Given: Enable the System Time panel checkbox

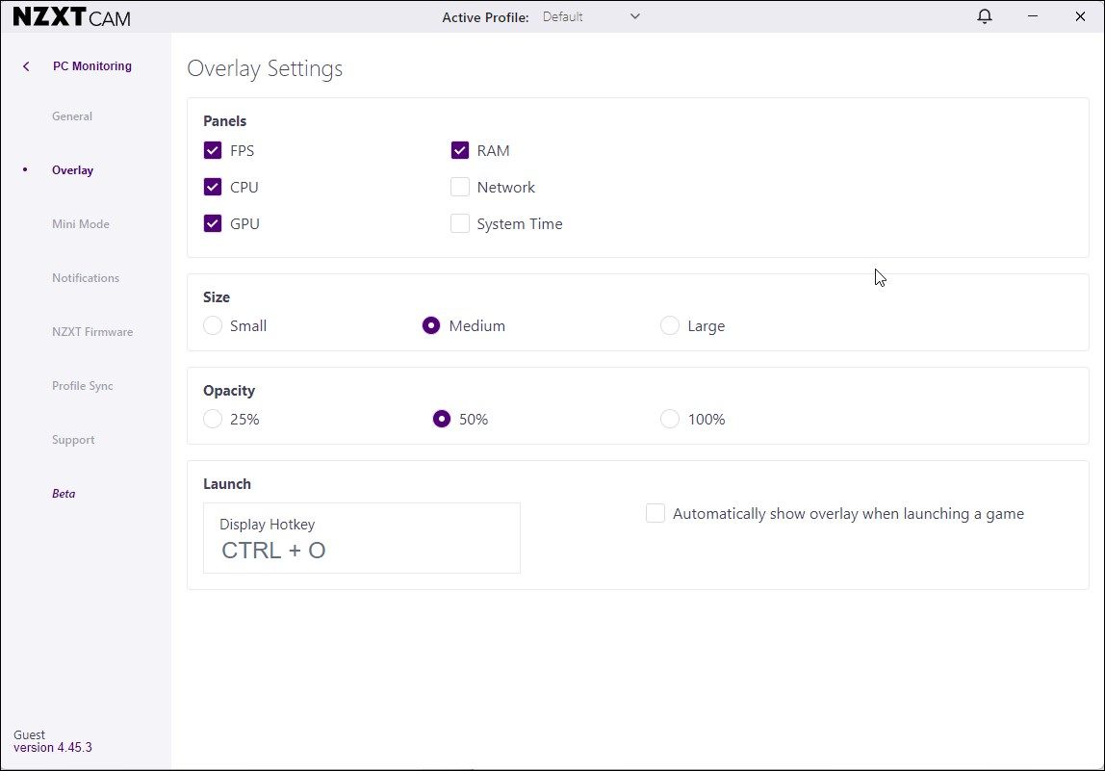Looking at the screenshot, I should (460, 223).
